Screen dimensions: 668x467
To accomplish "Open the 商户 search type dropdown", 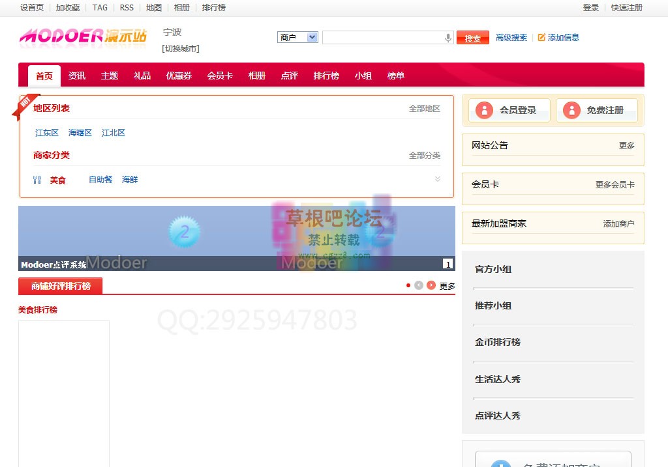I will 297,38.
